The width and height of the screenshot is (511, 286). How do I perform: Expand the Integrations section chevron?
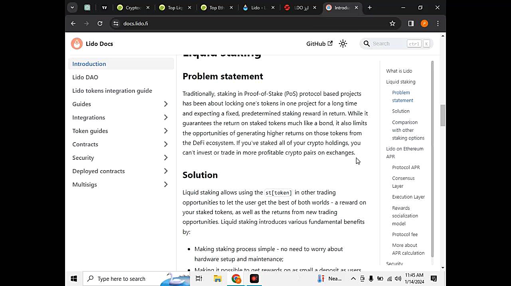[166, 117]
